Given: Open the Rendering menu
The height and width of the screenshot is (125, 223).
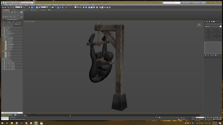Looking at the screenshot, I should tap(56, 5).
